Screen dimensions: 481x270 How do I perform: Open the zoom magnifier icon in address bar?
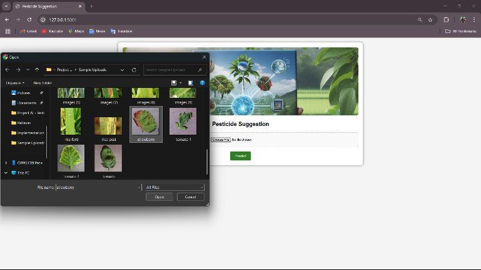coord(420,20)
